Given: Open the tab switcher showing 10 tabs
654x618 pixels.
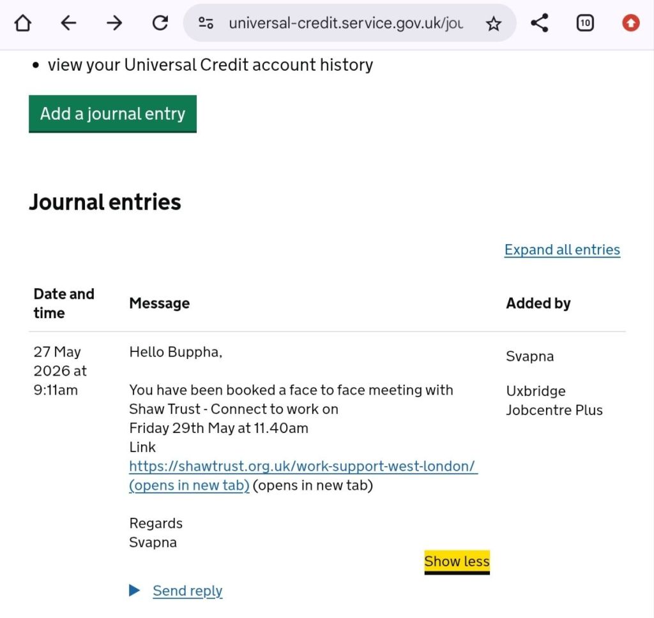Looking at the screenshot, I should (585, 23).
